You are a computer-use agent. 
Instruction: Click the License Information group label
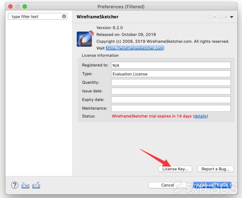(100, 55)
